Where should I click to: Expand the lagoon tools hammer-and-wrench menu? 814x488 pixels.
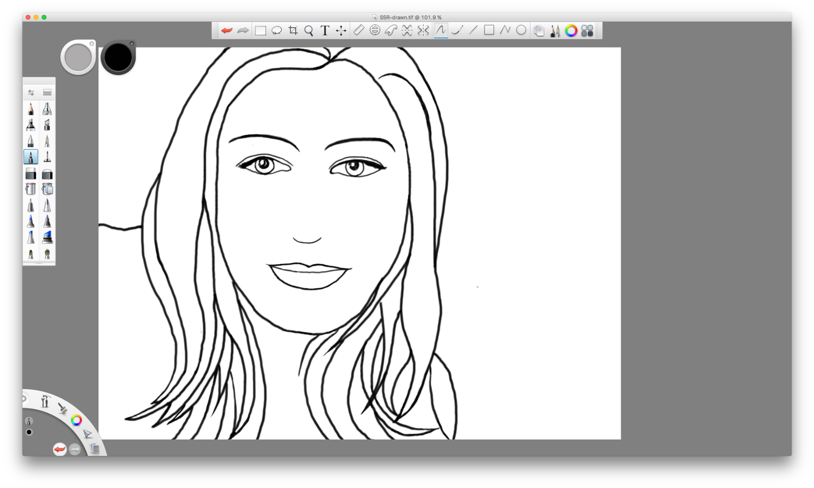point(45,401)
